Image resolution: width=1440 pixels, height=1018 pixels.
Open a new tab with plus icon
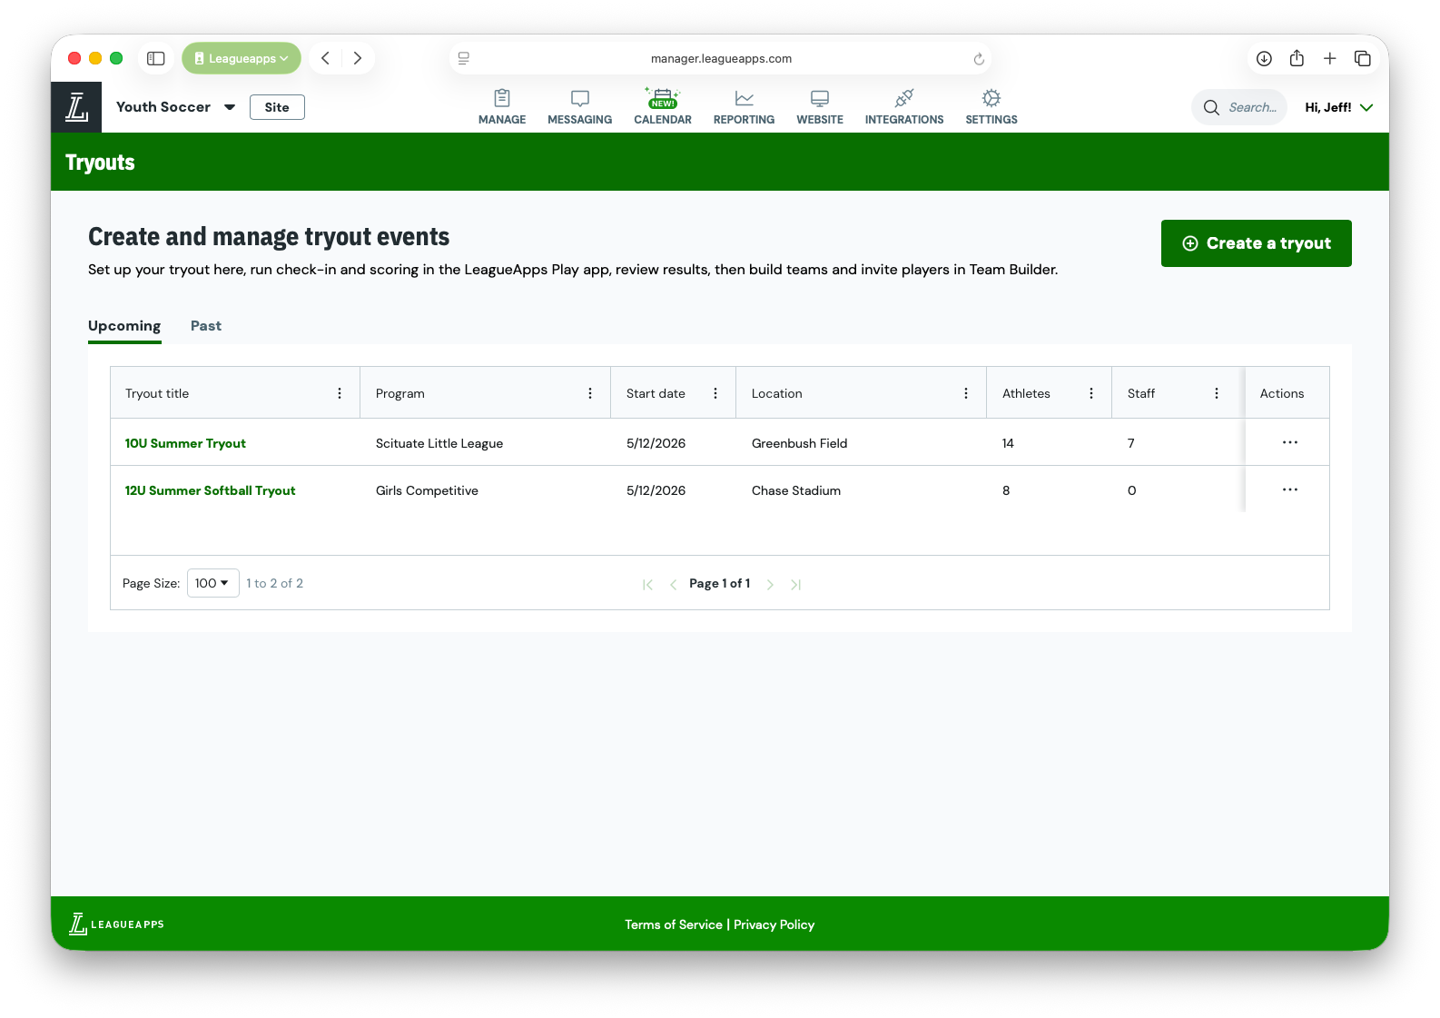pyautogui.click(x=1329, y=58)
